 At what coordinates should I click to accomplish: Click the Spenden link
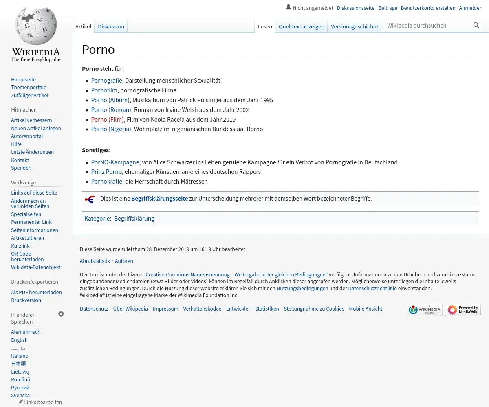tap(21, 168)
